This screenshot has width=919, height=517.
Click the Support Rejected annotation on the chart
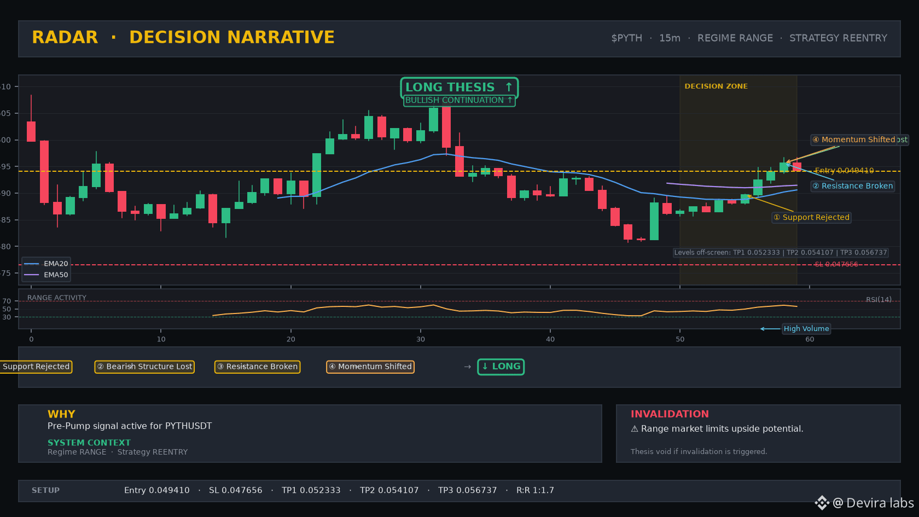[x=811, y=217]
